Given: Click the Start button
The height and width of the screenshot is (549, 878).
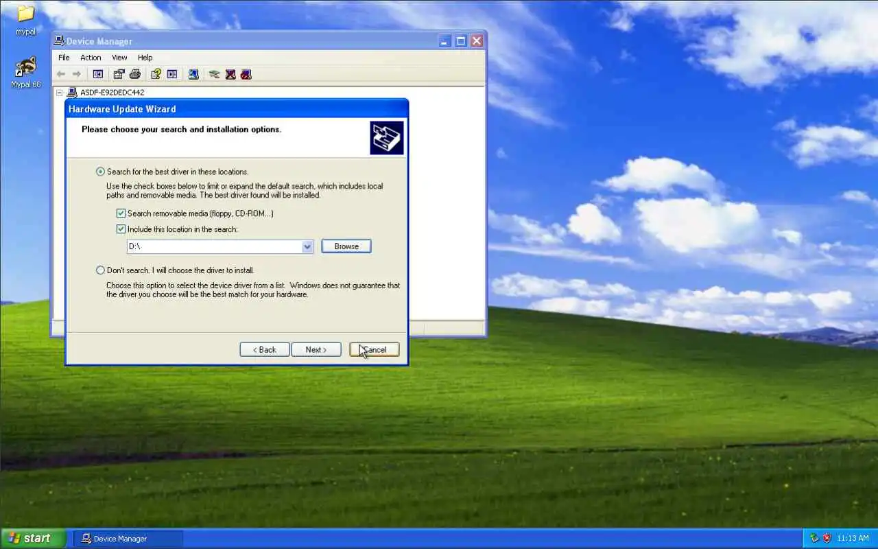Looking at the screenshot, I should [33, 539].
